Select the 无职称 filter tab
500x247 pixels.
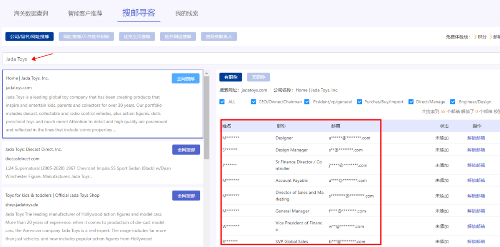point(258,77)
